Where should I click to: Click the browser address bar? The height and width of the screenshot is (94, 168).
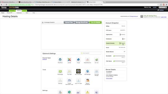82,5
